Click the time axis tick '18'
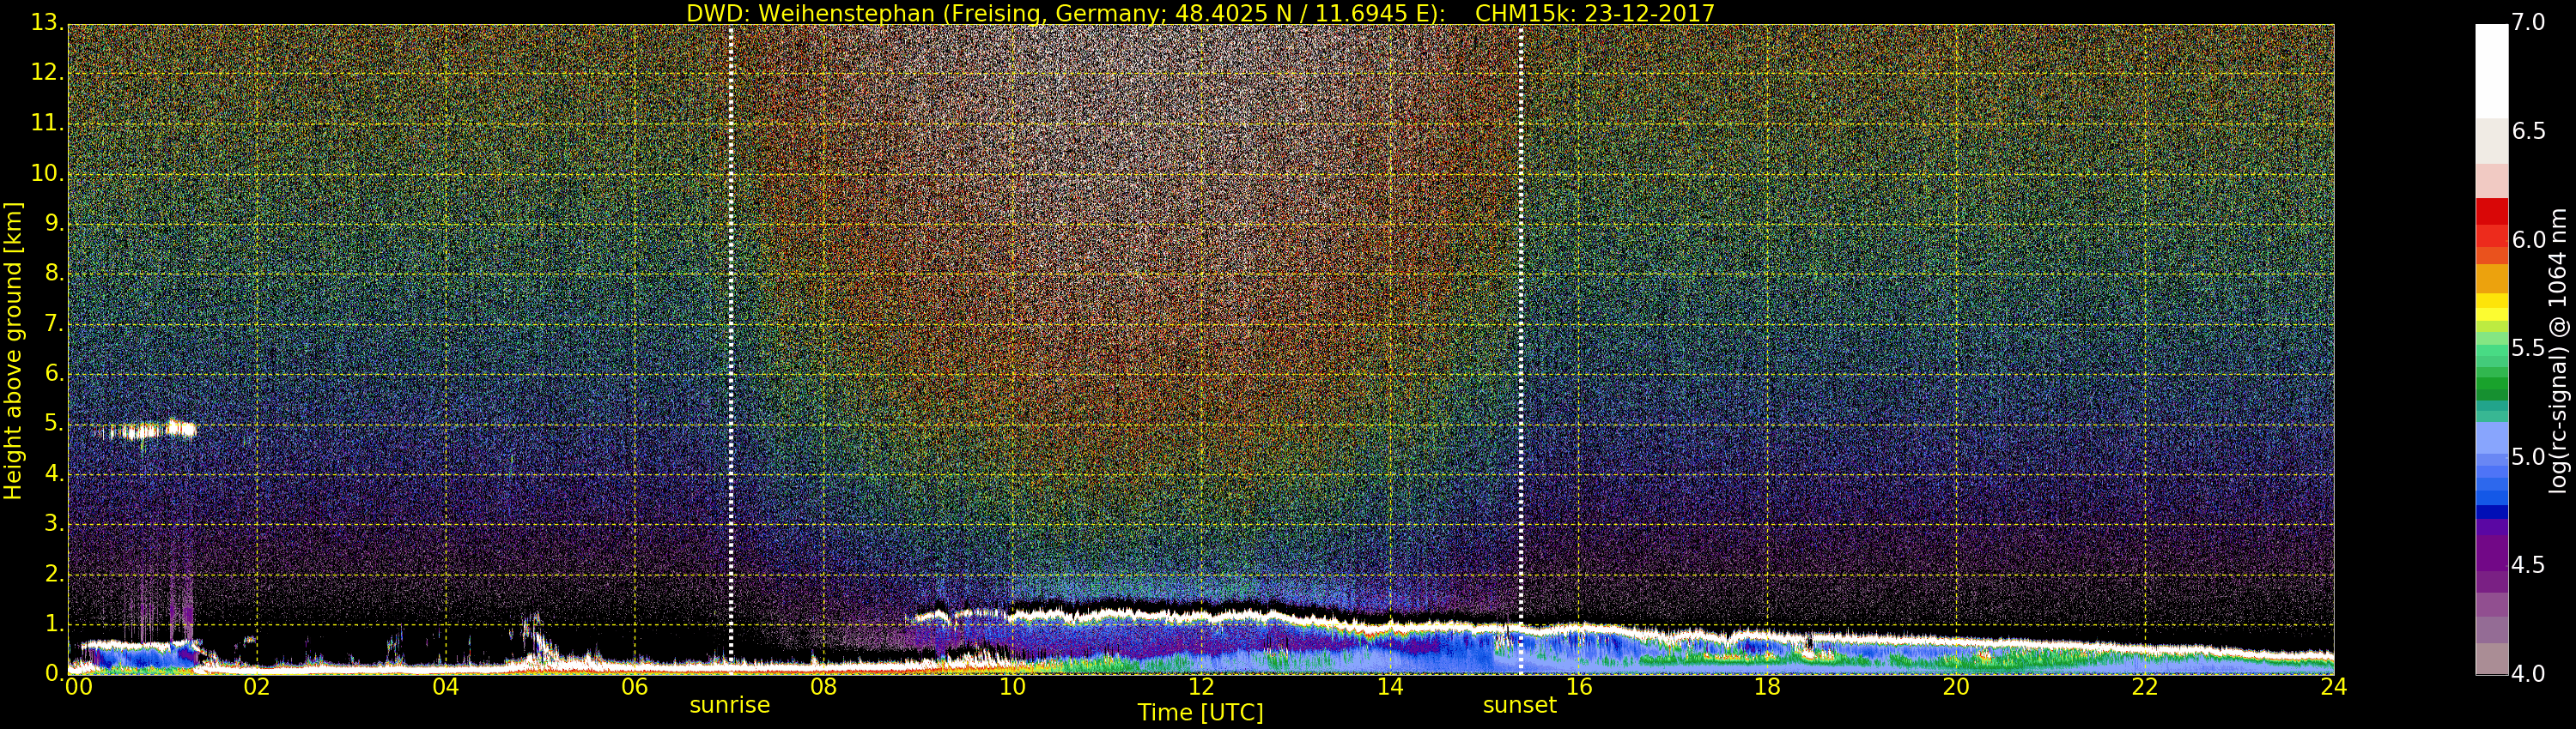The image size is (2576, 729). [x=1768, y=687]
